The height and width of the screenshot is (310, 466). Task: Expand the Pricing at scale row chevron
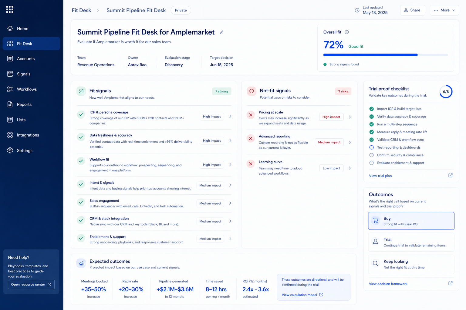click(350, 117)
